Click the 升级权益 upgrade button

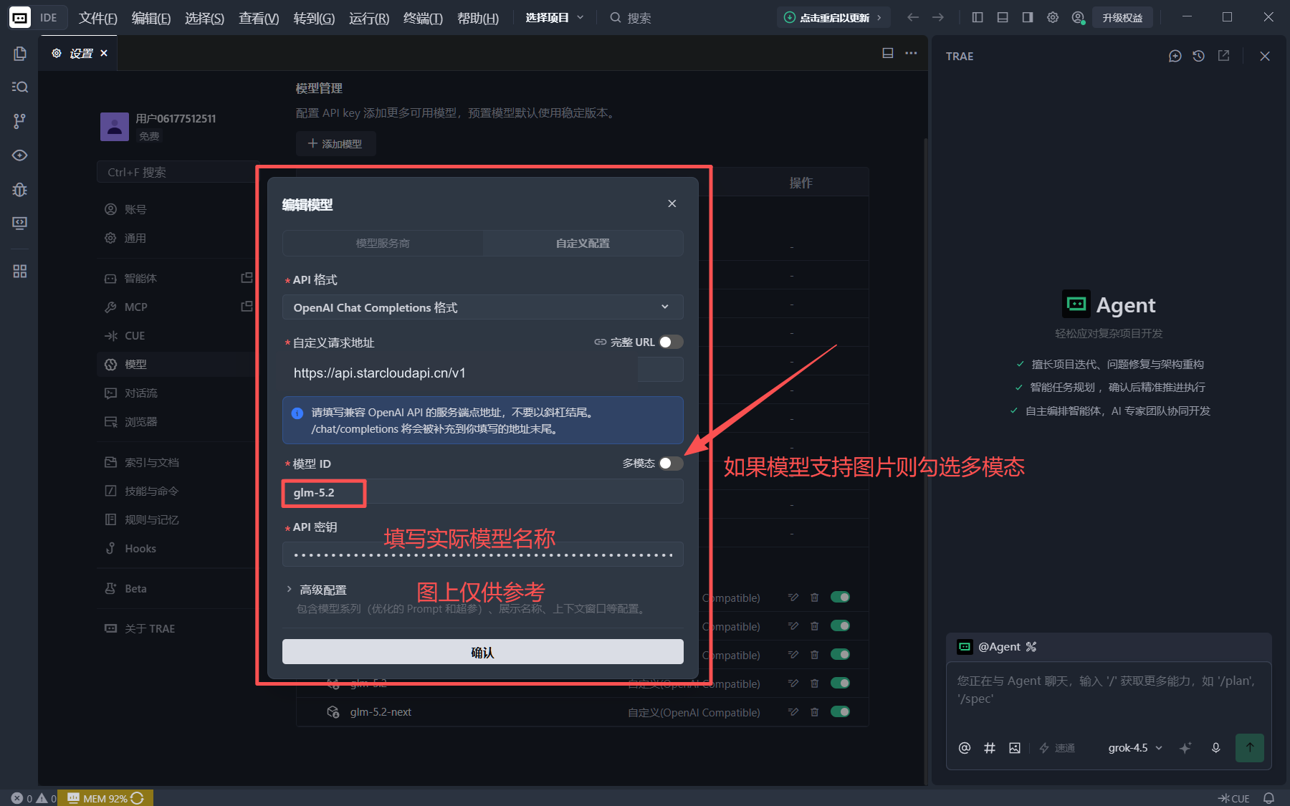pyautogui.click(x=1122, y=17)
